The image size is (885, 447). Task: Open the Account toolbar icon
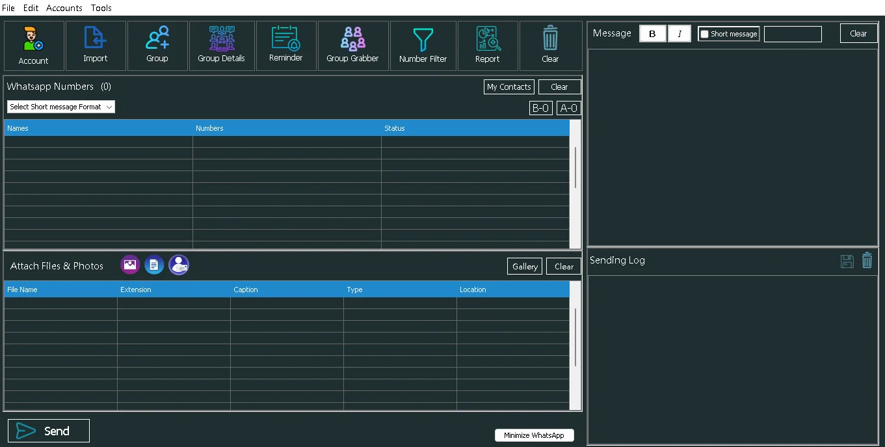tap(34, 46)
